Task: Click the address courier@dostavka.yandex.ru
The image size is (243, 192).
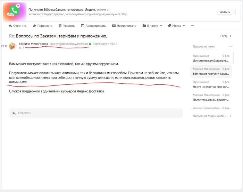Action: (x=69, y=44)
